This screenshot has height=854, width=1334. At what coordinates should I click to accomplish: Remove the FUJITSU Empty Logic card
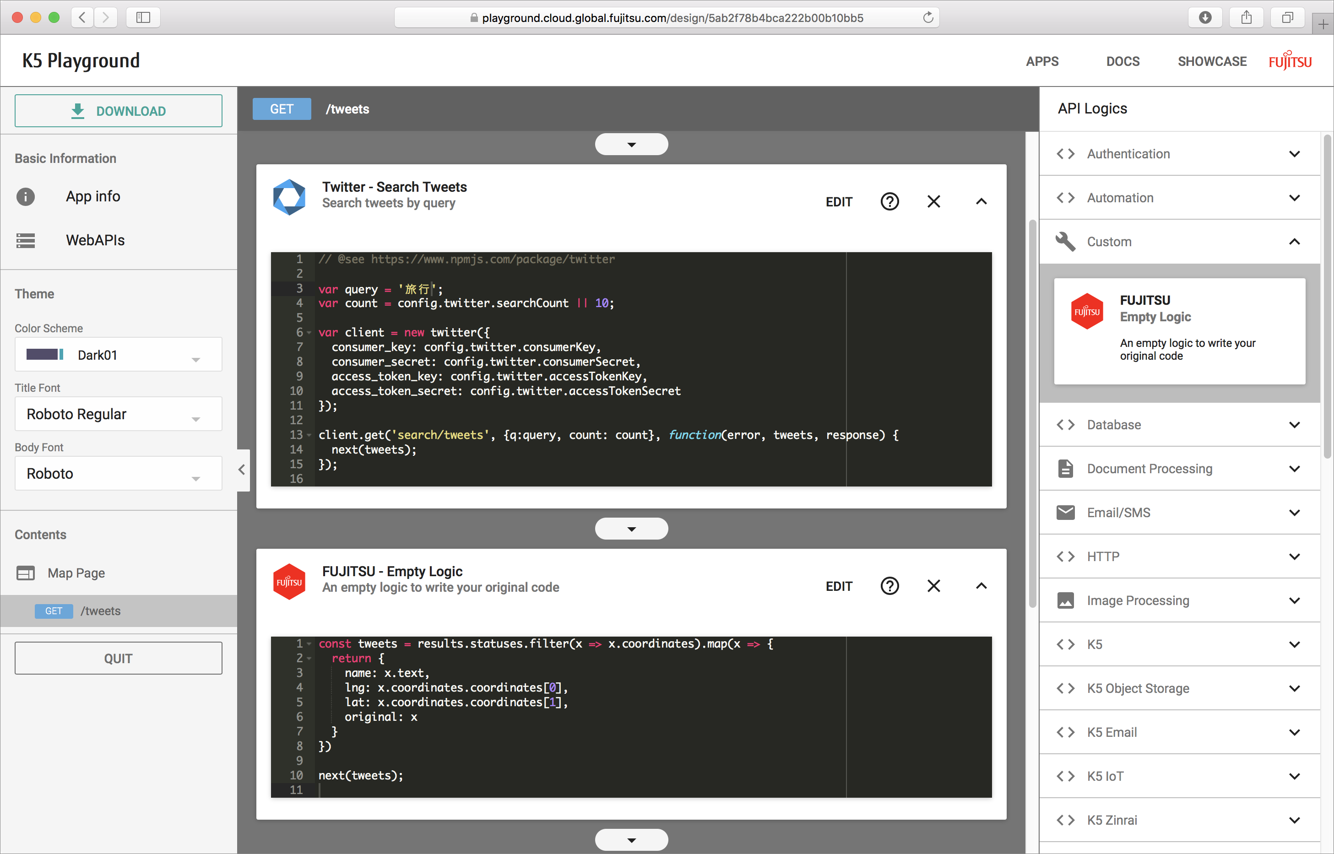tap(933, 586)
